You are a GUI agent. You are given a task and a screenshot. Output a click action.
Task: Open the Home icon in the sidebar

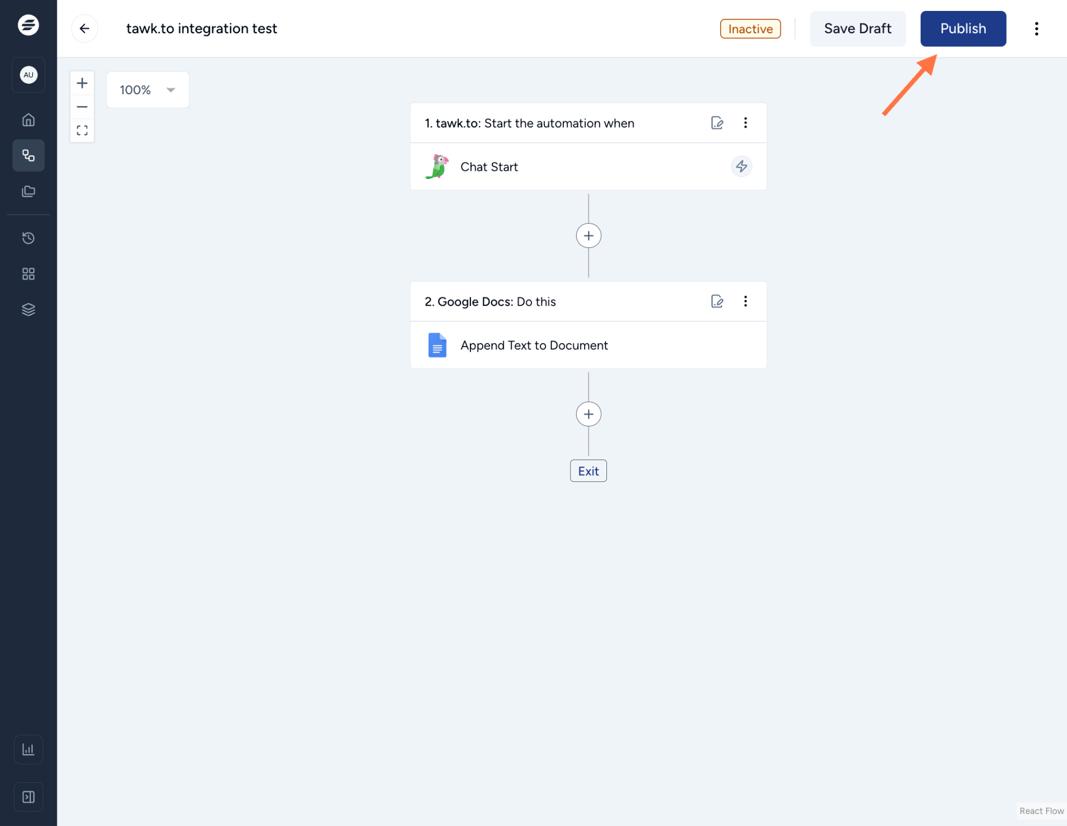click(x=28, y=119)
